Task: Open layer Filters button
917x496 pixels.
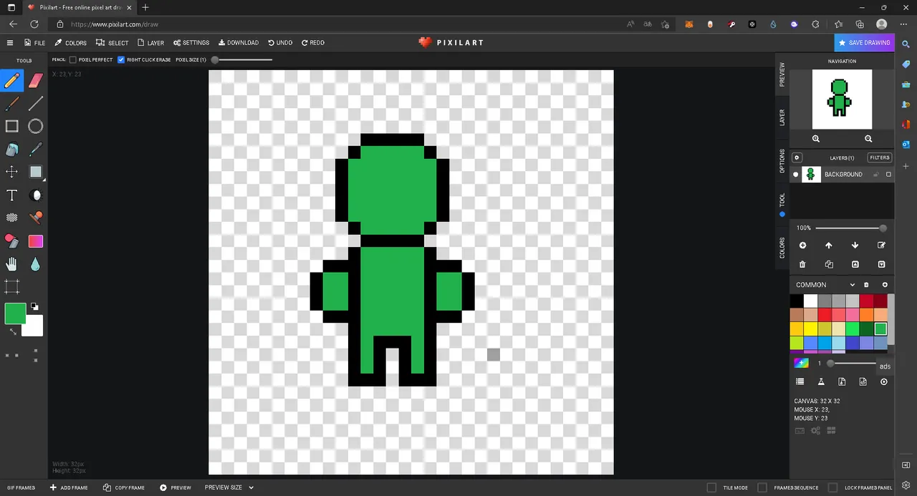Action: pyautogui.click(x=880, y=157)
